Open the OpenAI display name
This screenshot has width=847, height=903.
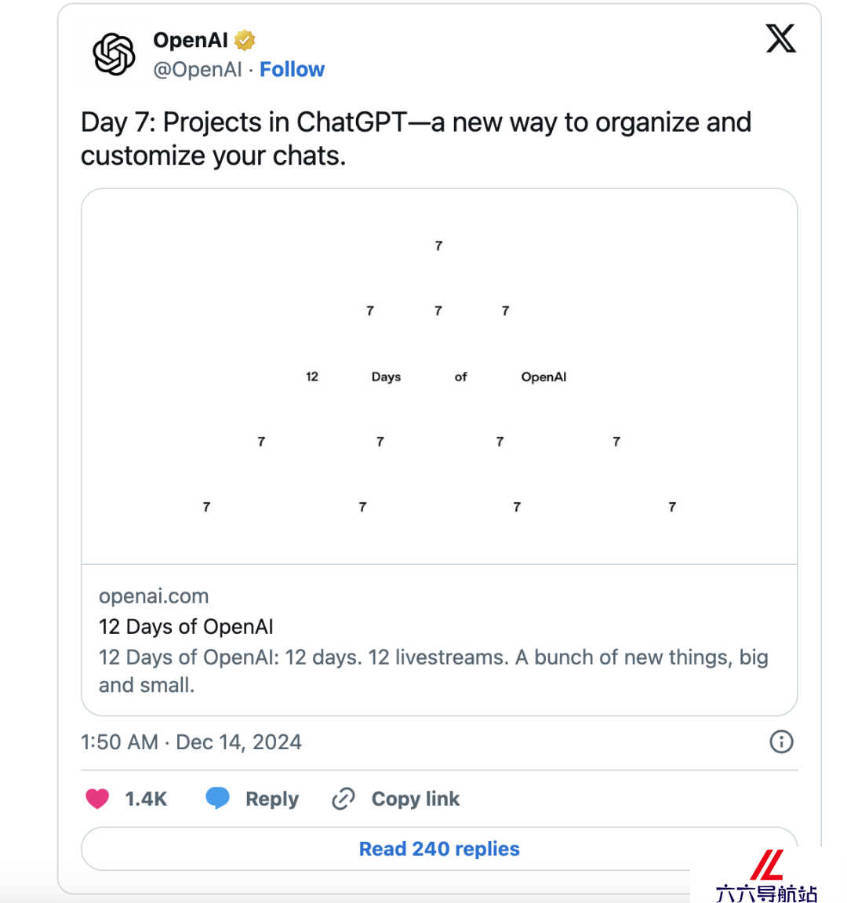click(x=191, y=40)
